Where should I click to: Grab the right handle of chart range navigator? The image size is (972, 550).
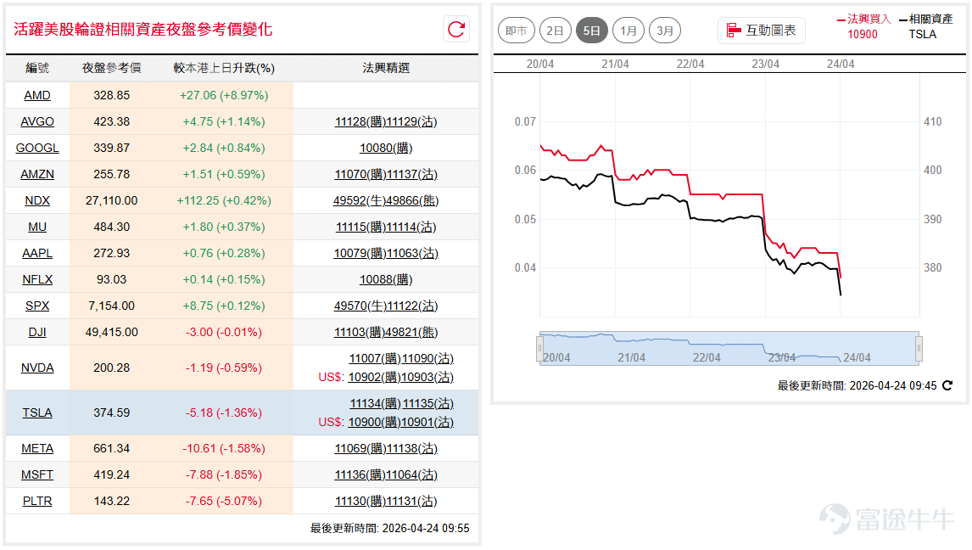(x=919, y=349)
